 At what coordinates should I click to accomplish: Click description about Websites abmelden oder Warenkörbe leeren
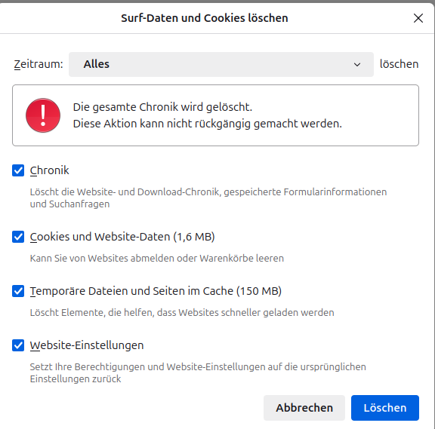tap(157, 258)
